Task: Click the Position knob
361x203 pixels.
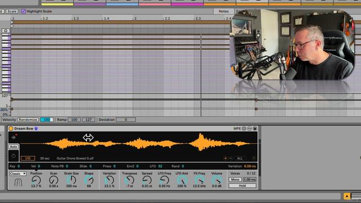Action: point(36,180)
